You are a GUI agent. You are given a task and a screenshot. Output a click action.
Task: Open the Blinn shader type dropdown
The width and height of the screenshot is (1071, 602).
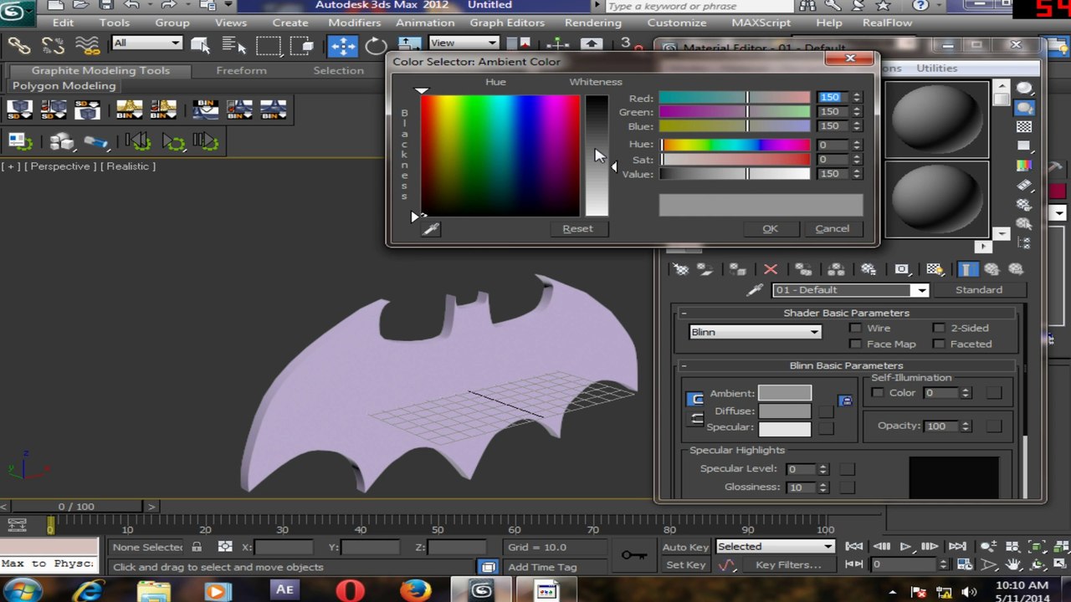pos(755,332)
